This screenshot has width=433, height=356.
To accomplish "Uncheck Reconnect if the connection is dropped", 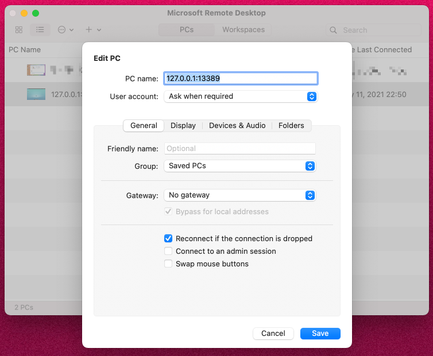I will (x=168, y=238).
